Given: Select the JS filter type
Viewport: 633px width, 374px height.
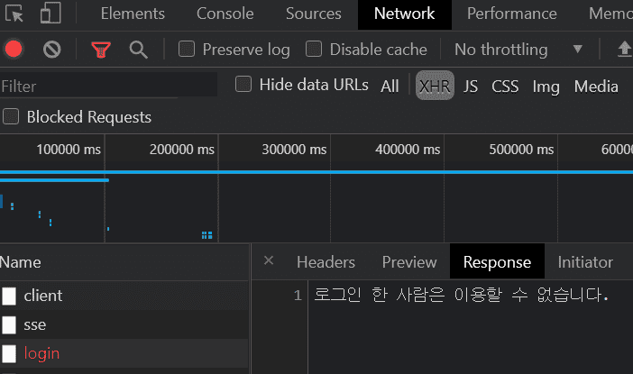Looking at the screenshot, I should tap(471, 87).
